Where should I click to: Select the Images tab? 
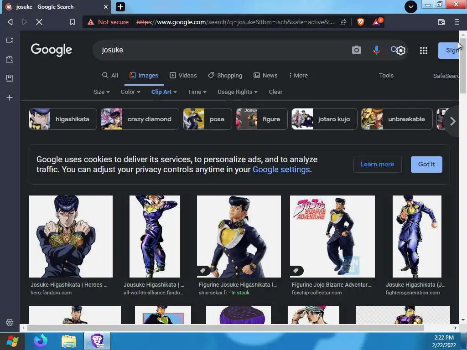pyautogui.click(x=144, y=76)
